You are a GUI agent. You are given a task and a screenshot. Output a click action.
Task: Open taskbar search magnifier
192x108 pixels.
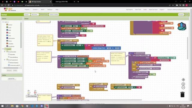pyautogui.click(x=7, y=106)
